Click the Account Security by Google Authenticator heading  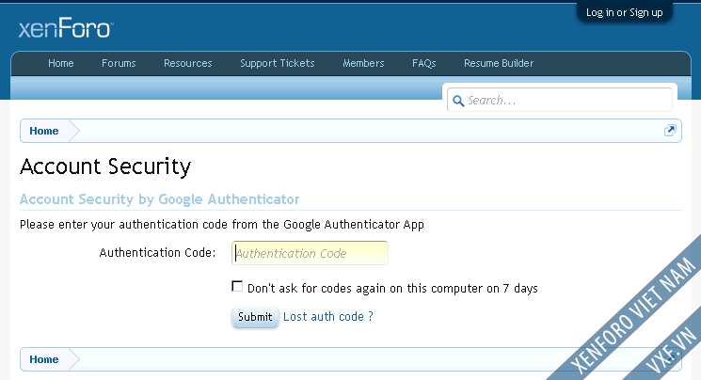pos(160,199)
